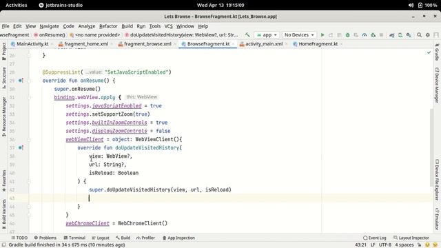
Task: Open the Favorites side panel
Action: (4, 180)
